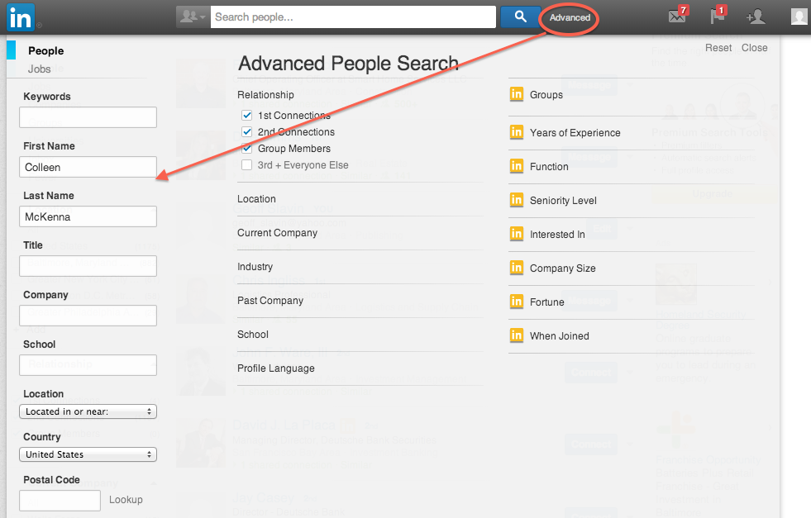Image resolution: width=811 pixels, height=518 pixels.
Task: Open the messages envelope icon
Action: point(677,16)
